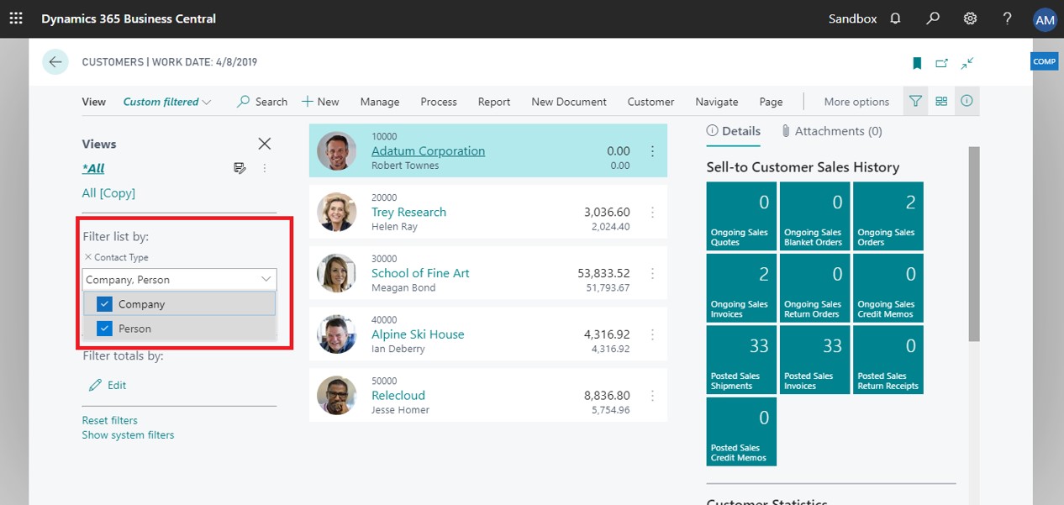Collapse the page with the shrink icon
The image size is (1064, 505).
click(968, 63)
